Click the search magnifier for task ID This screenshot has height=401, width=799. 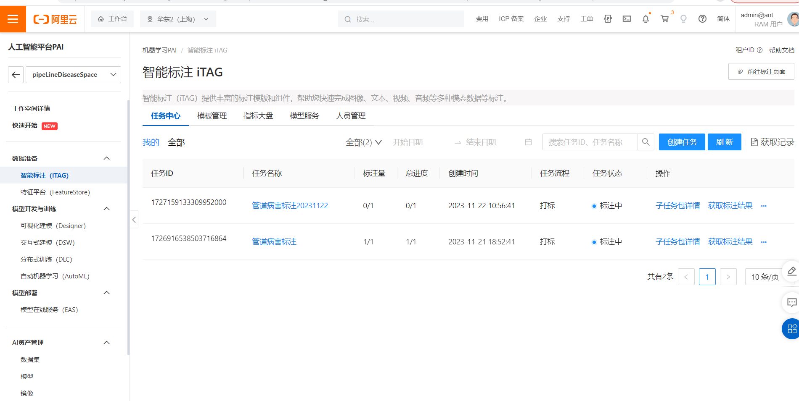tap(646, 142)
